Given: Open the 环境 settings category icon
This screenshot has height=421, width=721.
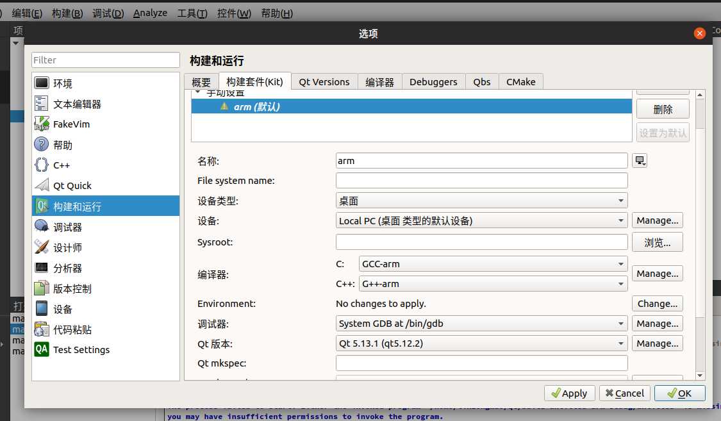Looking at the screenshot, I should pos(42,83).
